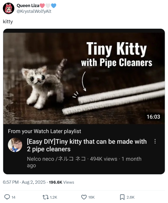Click the pink heart emoji beside Queen Liza
168x203 pixels.
[x=42, y=6]
